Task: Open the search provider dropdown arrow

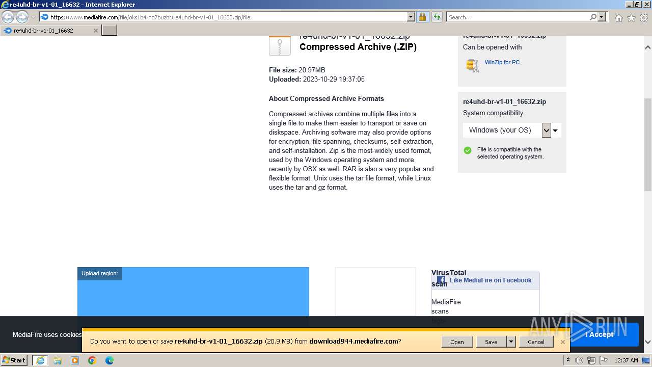Action: coord(602,17)
